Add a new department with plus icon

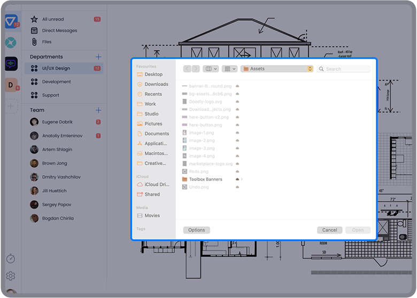[x=98, y=57]
